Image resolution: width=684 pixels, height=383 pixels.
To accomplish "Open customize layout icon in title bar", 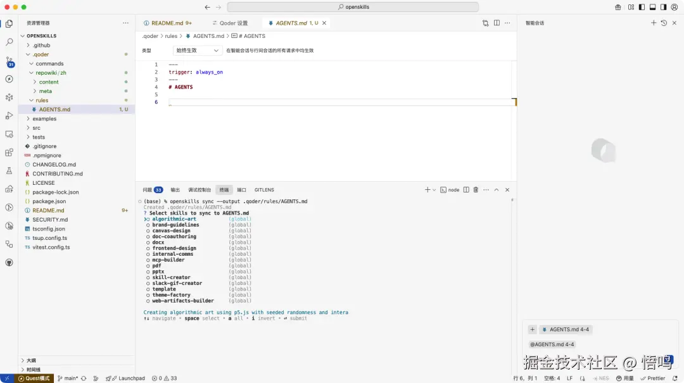I will point(631,7).
